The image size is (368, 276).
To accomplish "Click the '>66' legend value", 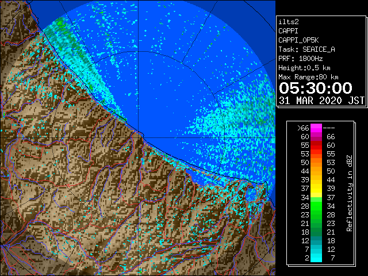I will [x=303, y=128].
